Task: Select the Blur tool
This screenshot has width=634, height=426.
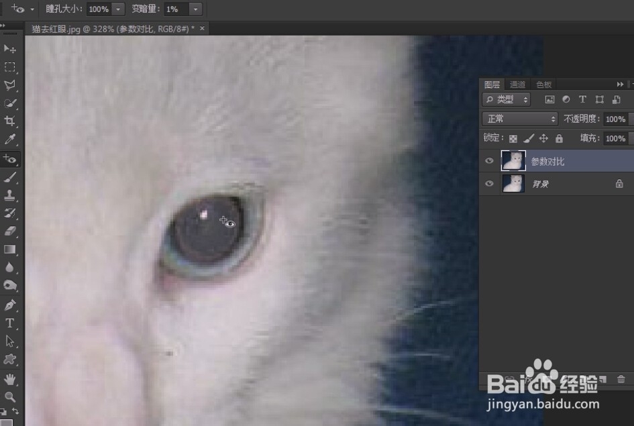Action: pos(9,268)
